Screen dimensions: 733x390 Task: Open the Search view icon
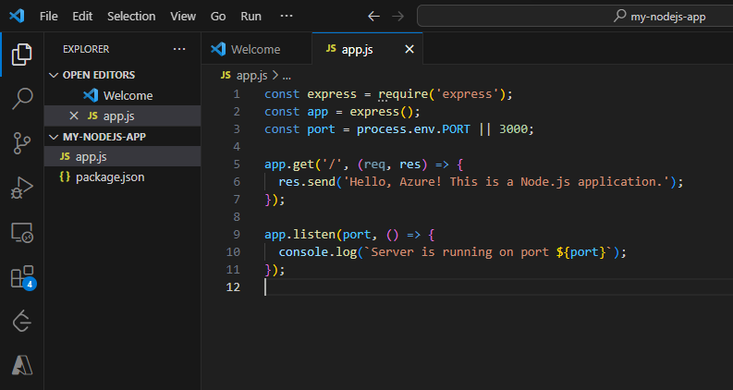point(21,99)
